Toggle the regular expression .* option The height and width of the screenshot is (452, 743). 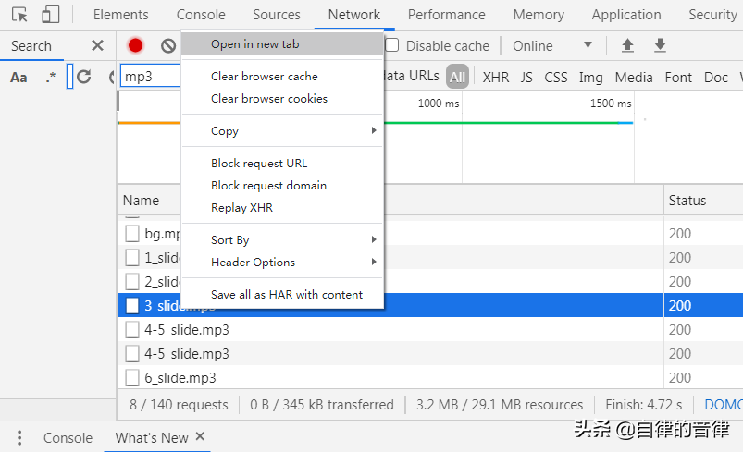point(50,77)
